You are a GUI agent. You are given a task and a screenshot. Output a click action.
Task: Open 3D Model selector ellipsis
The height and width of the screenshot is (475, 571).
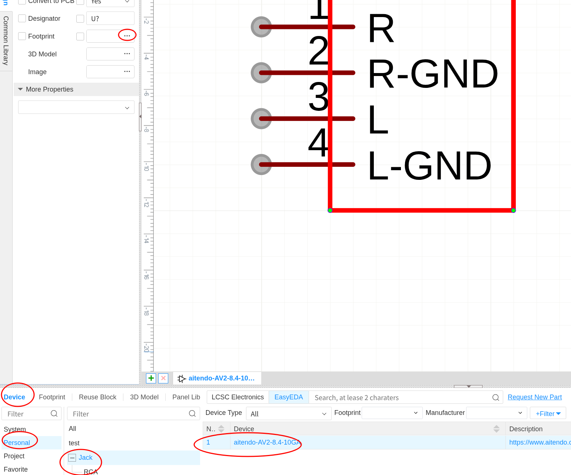127,54
